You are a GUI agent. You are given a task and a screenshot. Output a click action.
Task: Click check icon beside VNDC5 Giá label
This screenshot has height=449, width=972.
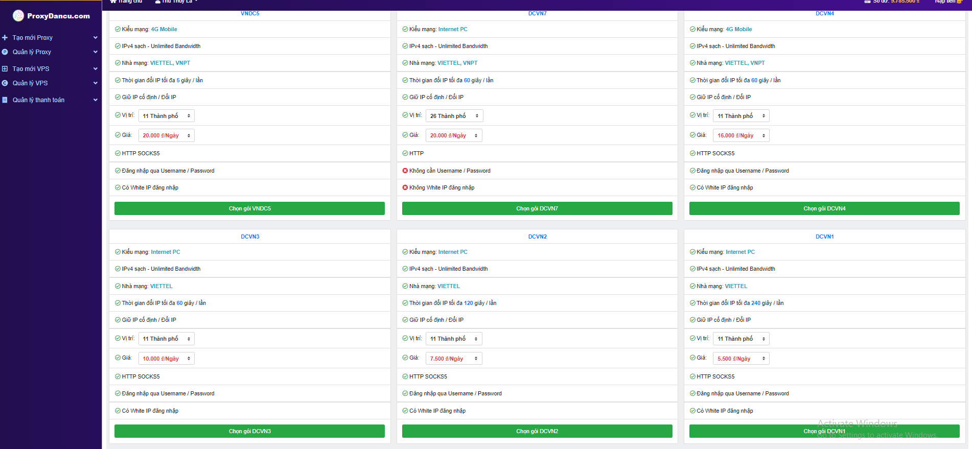118,135
